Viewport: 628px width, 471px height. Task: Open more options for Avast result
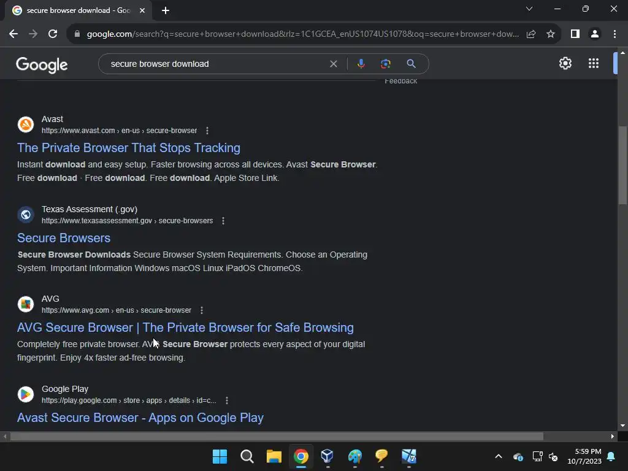[207, 131]
